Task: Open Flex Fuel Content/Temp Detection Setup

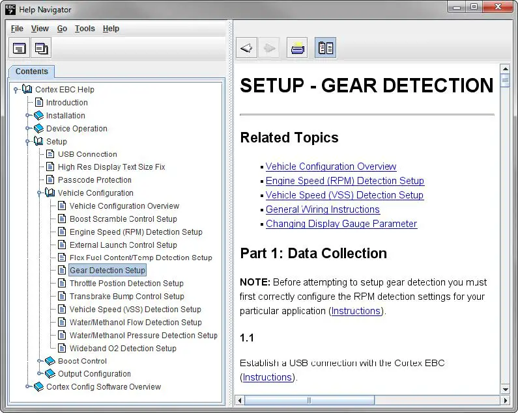Action: 141,258
